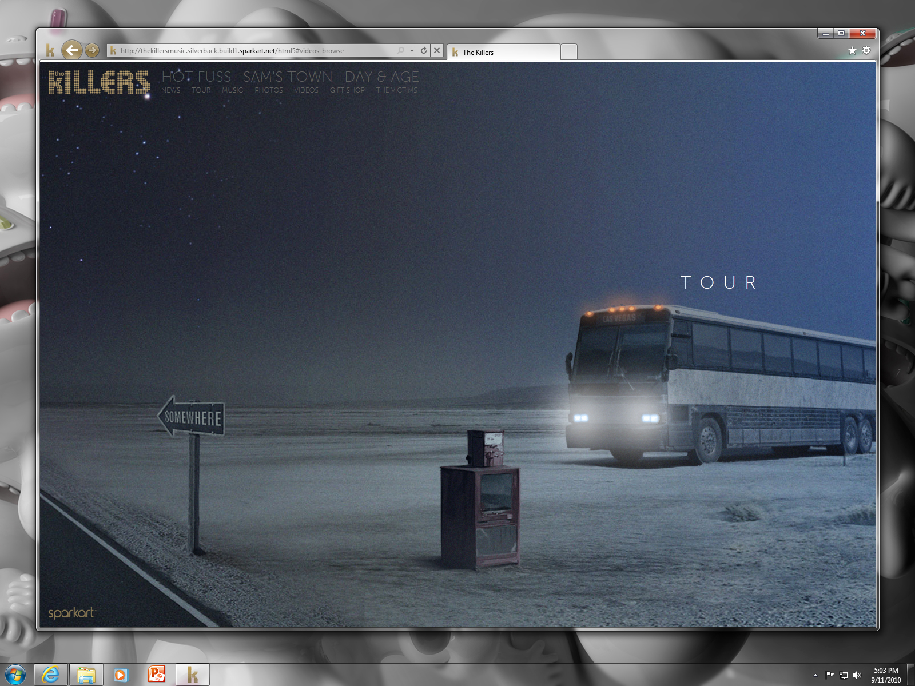Click the stop loading X icon
The width and height of the screenshot is (915, 686).
point(437,50)
